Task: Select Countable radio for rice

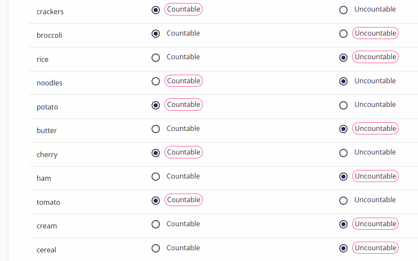Action: tap(156, 58)
